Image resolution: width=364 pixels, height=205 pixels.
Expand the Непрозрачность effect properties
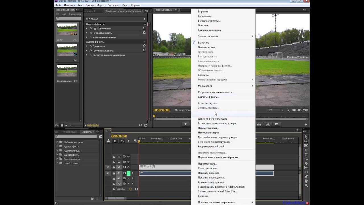[x=87, y=33]
